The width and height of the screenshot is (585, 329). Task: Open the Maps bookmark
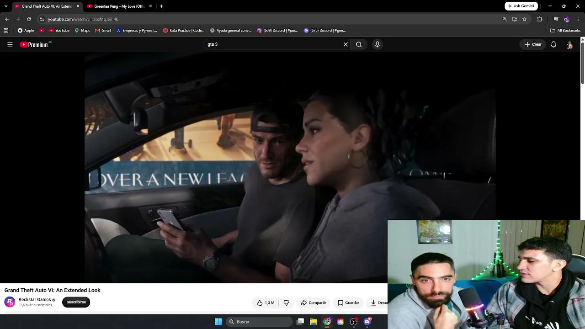pos(82,31)
